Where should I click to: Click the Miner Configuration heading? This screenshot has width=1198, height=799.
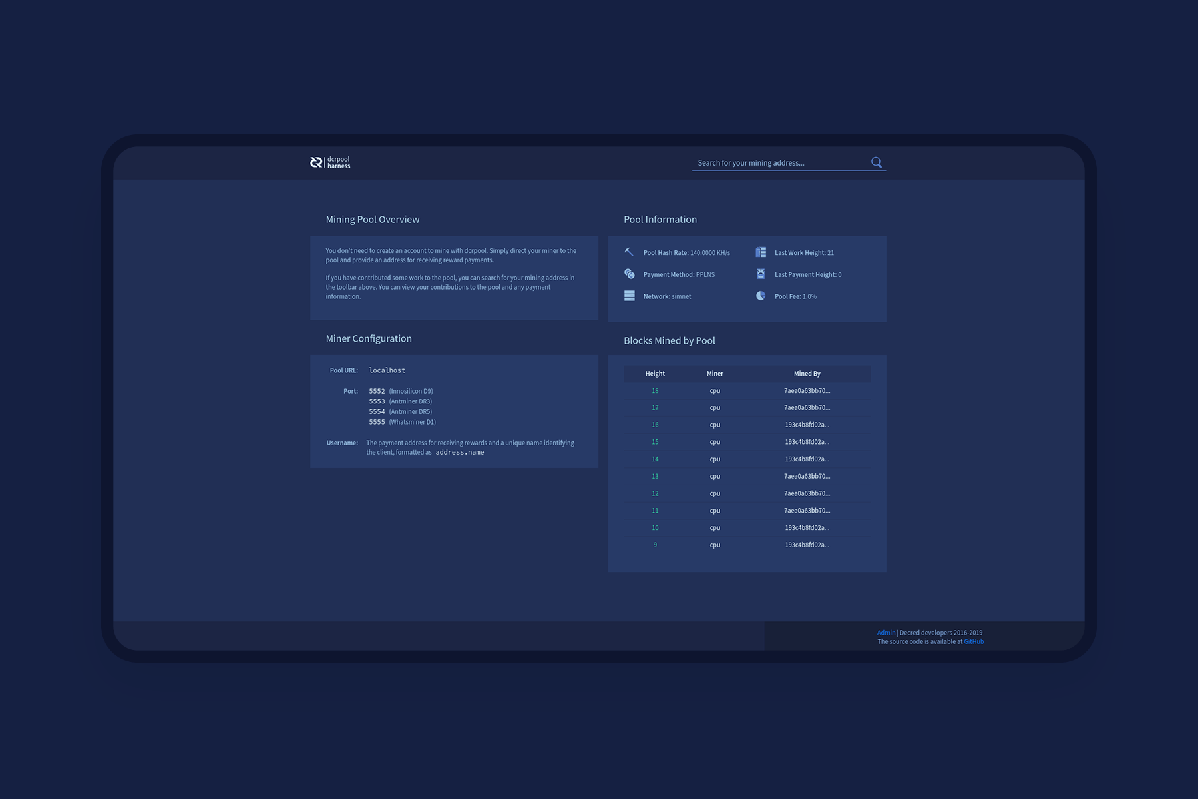pyautogui.click(x=369, y=339)
